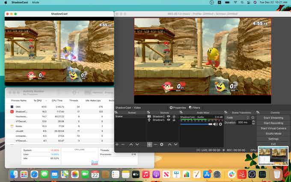The width and height of the screenshot is (291, 182).
Task: Move the scene down in the Scenes list
Action: [137, 144]
